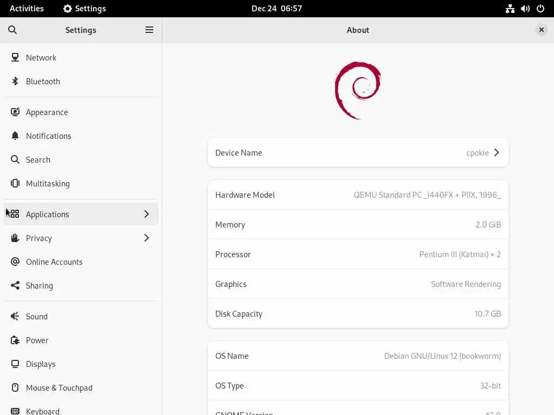Click the Device Name row
Screen dimensions: 554x415
[358, 152]
